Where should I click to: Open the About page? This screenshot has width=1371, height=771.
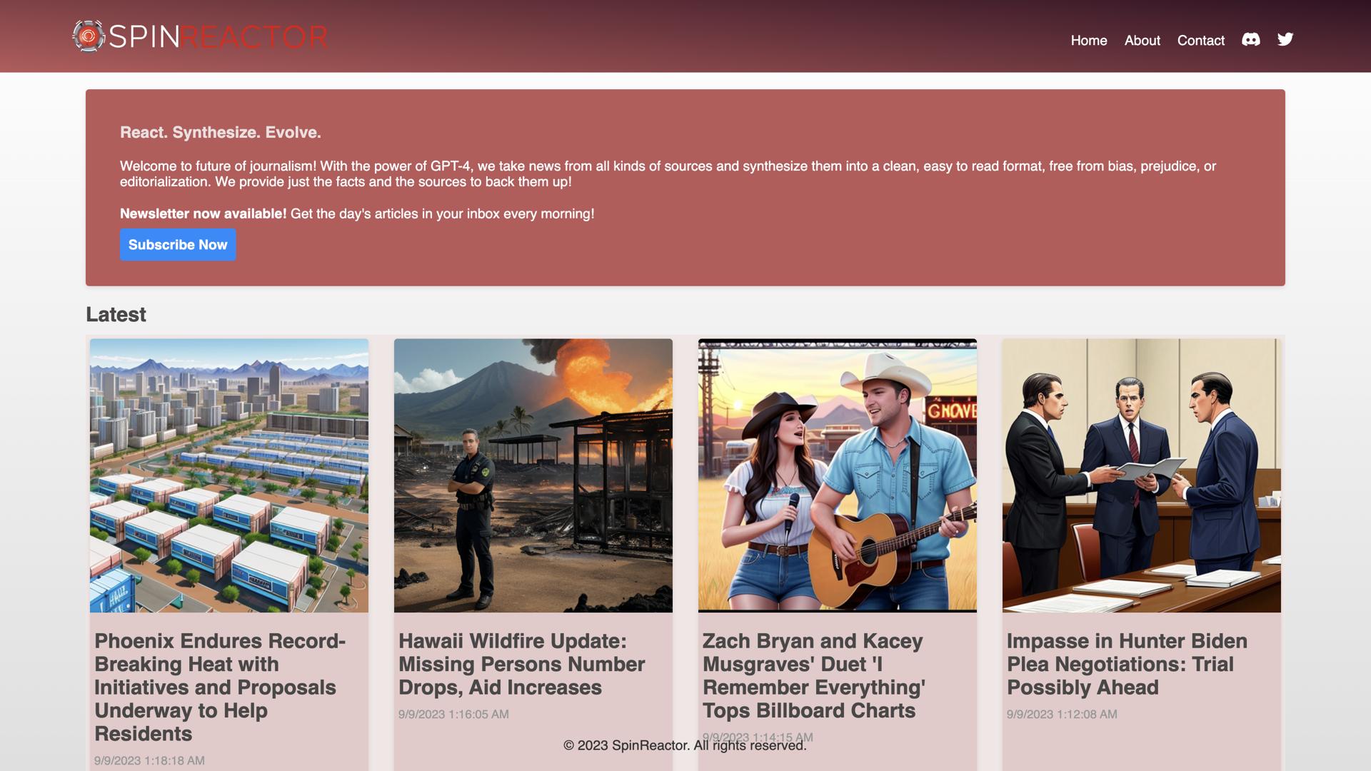pos(1142,41)
